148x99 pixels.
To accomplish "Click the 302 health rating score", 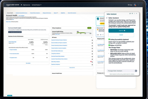I will (78, 31).
